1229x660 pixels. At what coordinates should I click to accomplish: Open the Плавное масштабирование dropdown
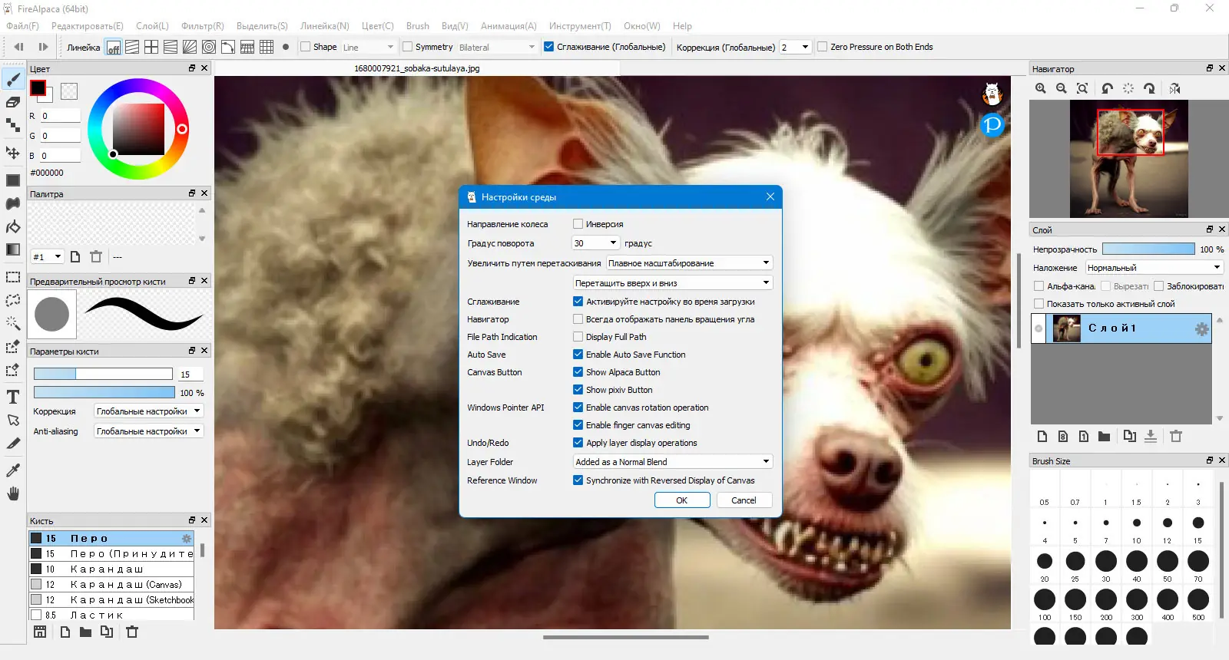(x=689, y=263)
